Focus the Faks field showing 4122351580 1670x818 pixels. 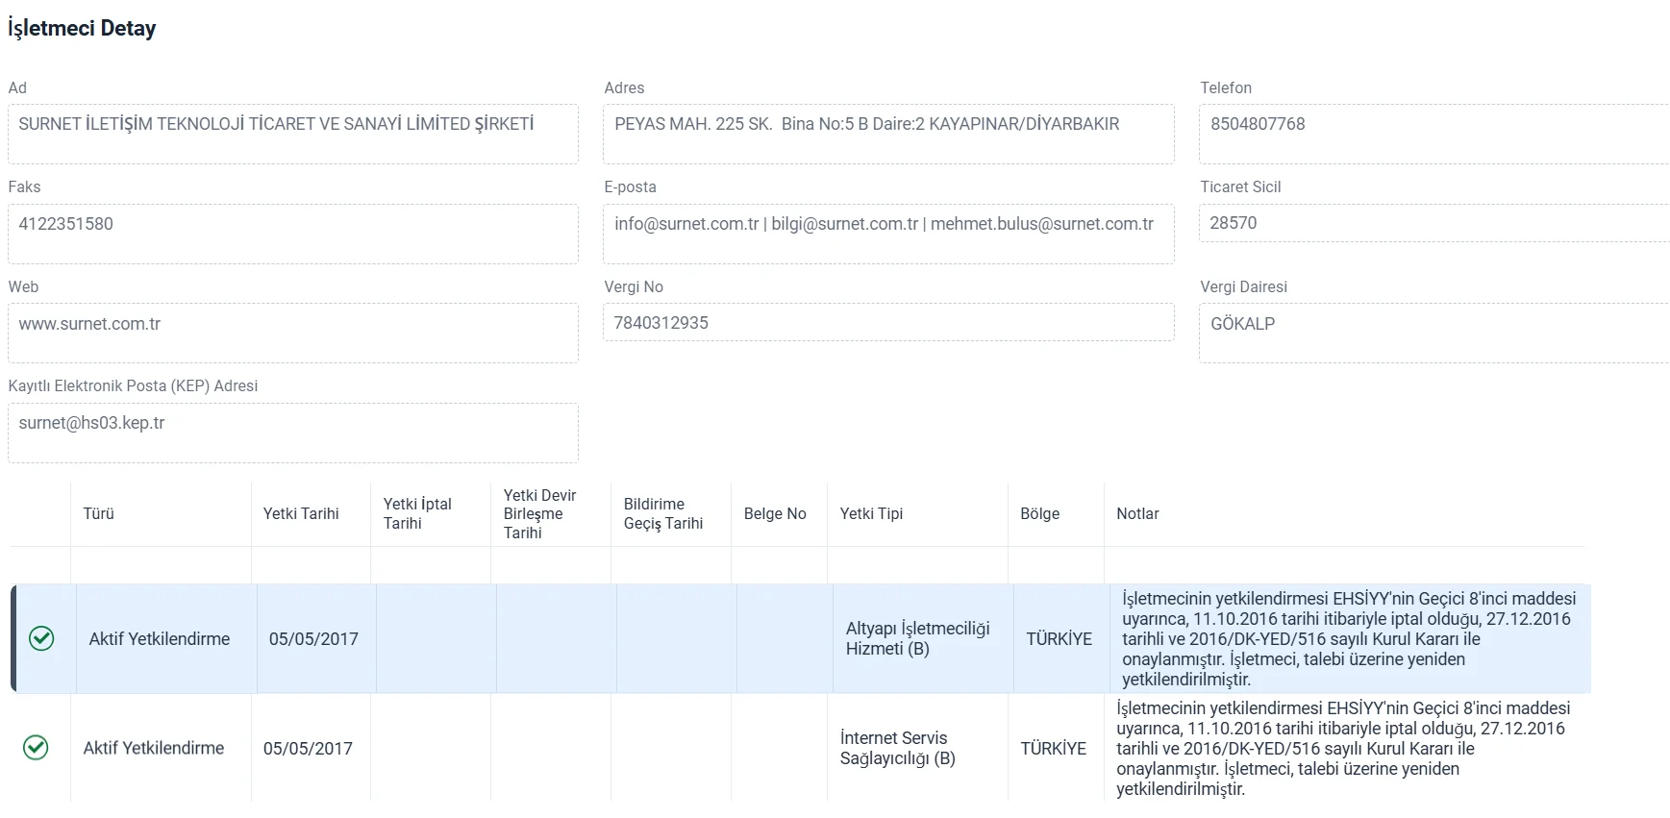(293, 234)
